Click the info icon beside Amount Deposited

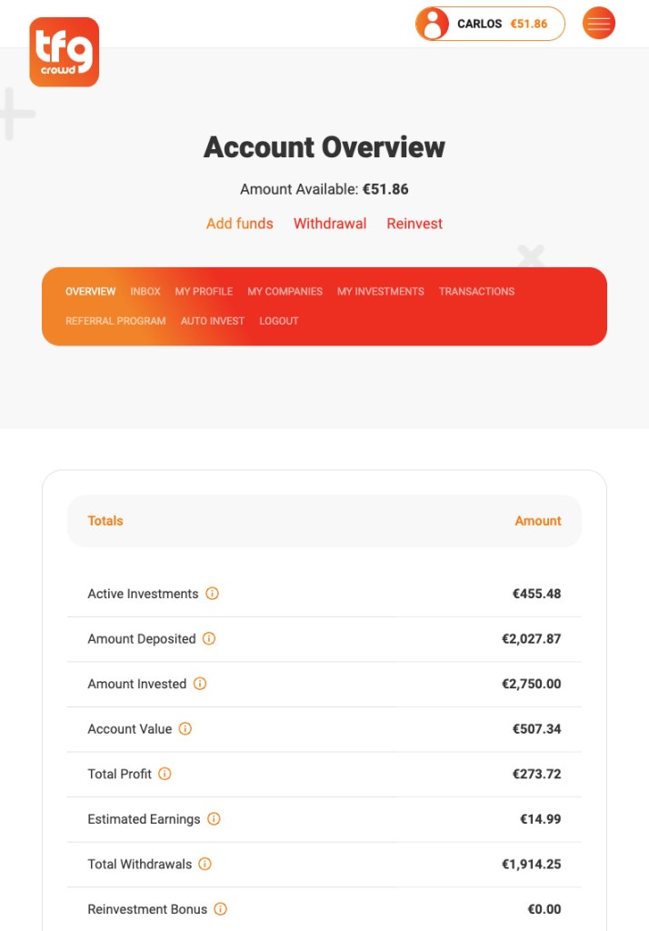(207, 638)
